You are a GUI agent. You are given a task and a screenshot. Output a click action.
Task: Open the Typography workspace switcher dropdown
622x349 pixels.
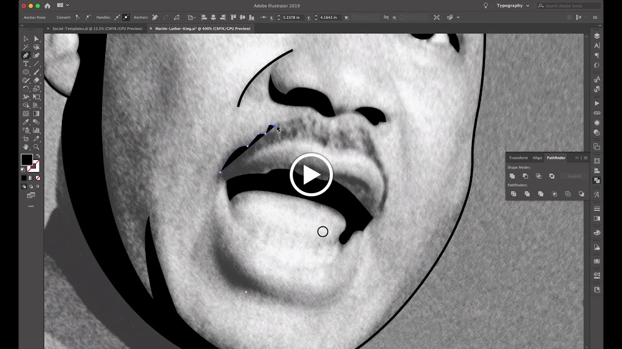click(513, 5)
